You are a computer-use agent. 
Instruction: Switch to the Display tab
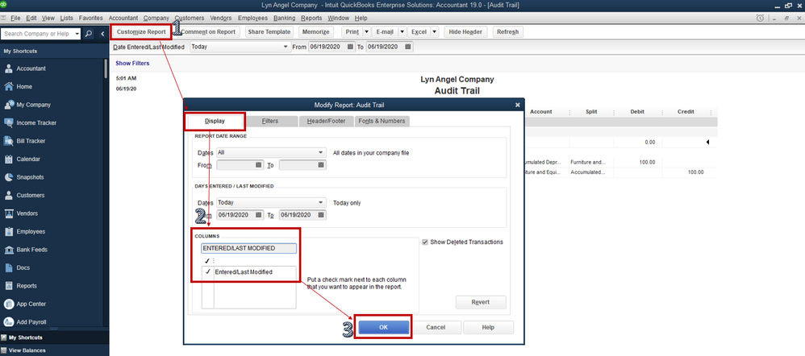coord(215,122)
